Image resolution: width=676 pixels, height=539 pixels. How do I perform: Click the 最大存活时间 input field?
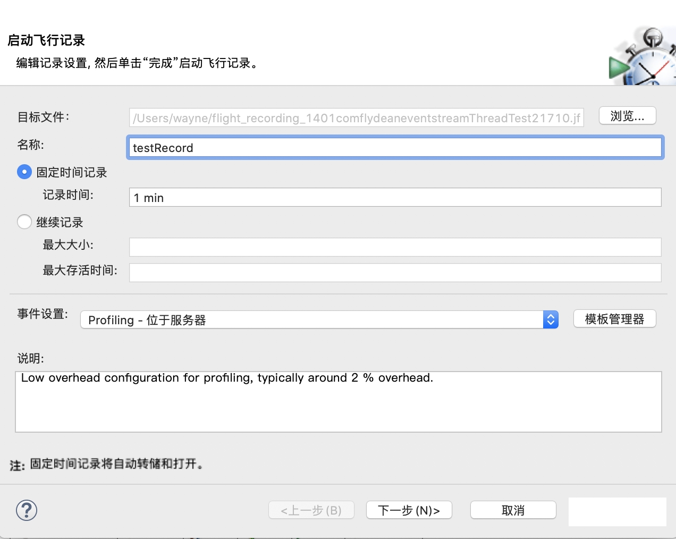coord(395,273)
